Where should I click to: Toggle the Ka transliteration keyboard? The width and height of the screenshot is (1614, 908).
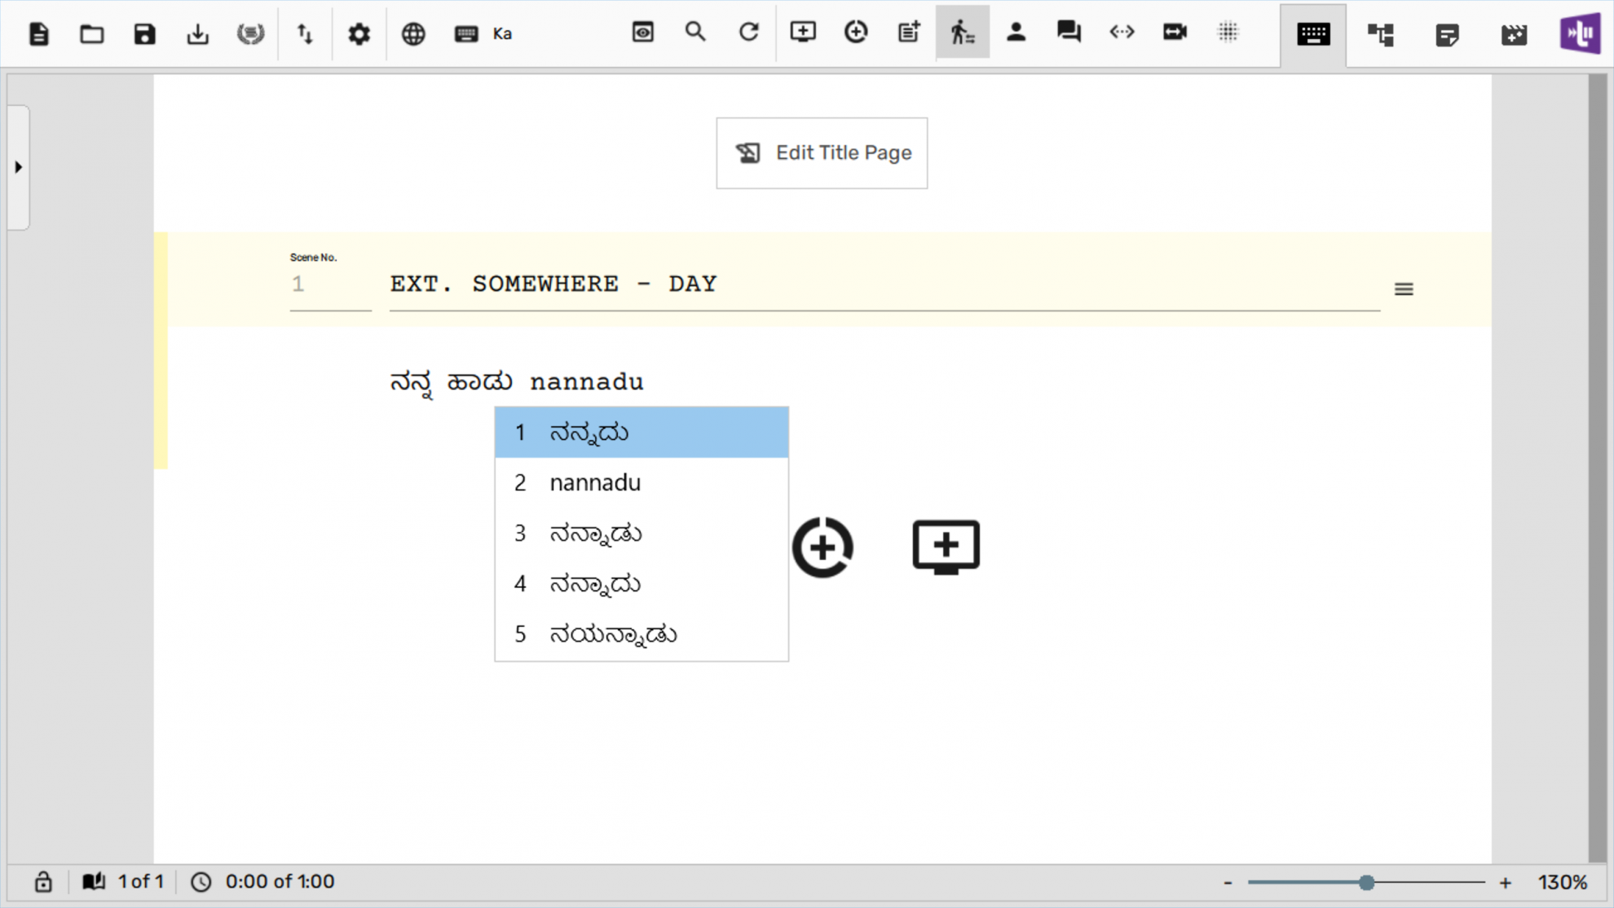tap(482, 33)
